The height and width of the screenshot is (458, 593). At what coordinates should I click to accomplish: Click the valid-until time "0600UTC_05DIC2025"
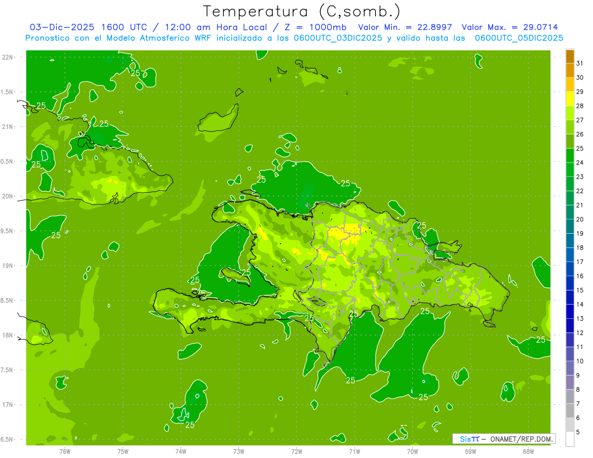tap(519, 38)
